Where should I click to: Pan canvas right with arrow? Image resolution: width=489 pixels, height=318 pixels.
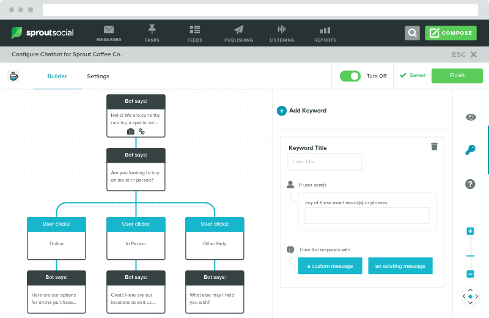(x=477, y=297)
